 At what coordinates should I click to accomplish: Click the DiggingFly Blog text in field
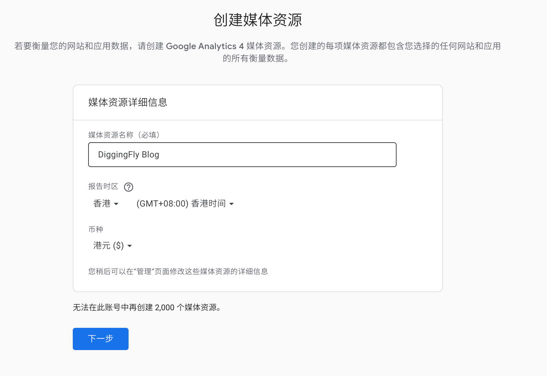pyautogui.click(x=129, y=155)
